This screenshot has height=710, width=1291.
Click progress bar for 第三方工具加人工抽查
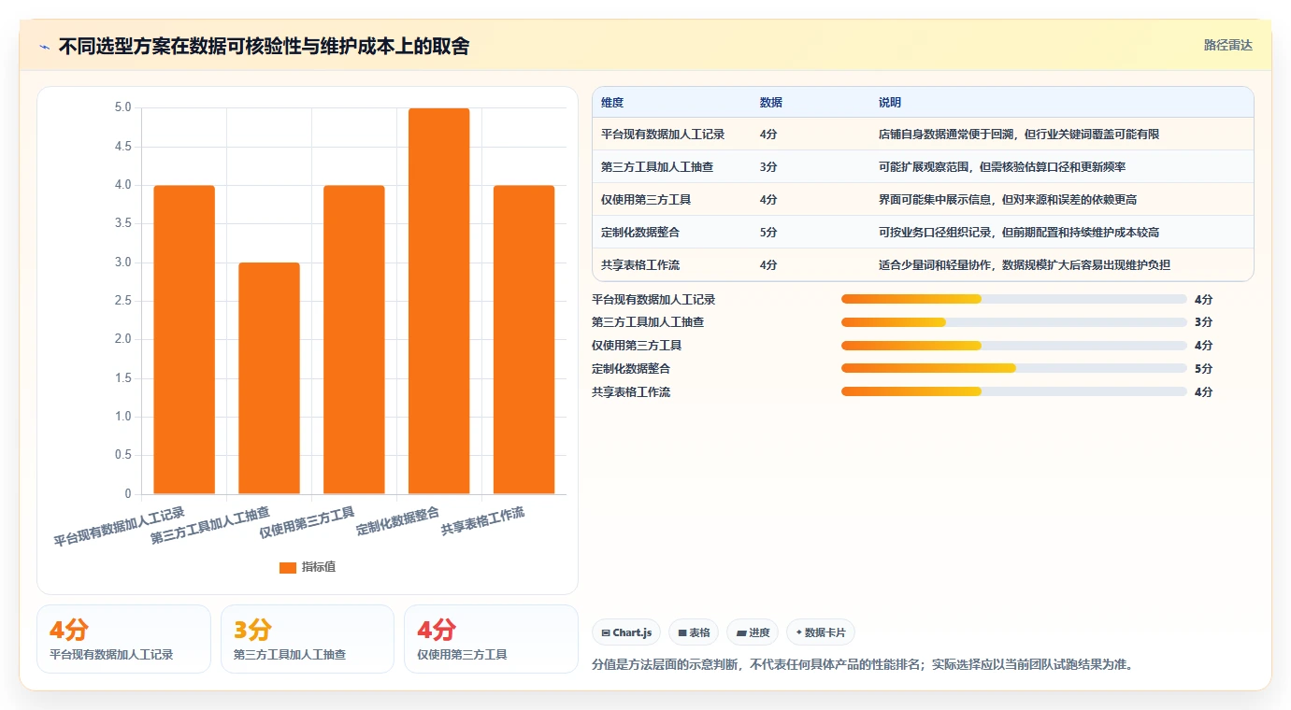point(1014,322)
